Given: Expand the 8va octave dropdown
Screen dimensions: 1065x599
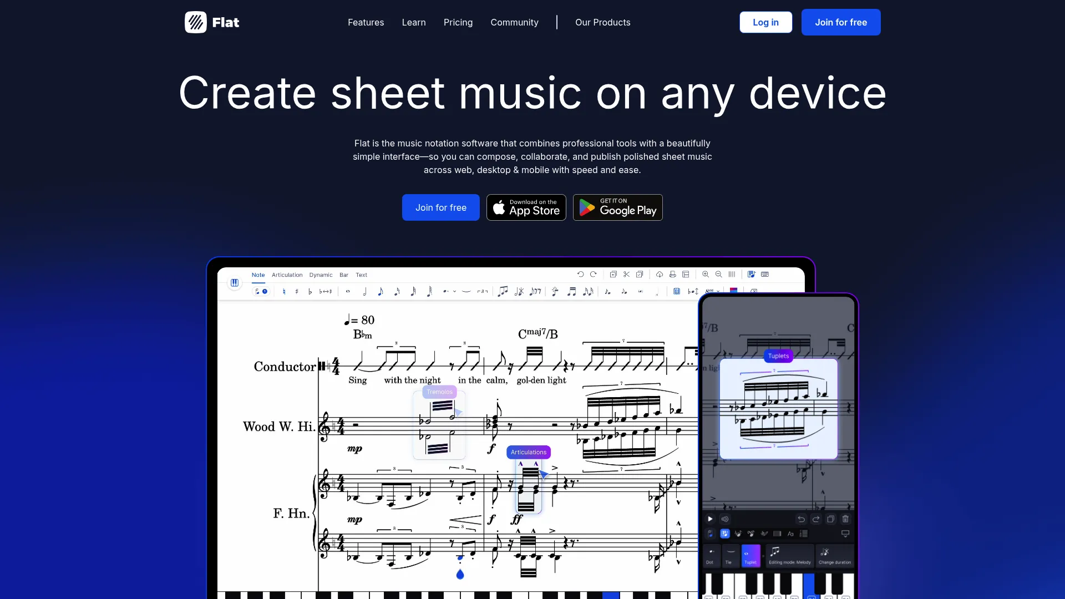Looking at the screenshot, I should pos(718,291).
